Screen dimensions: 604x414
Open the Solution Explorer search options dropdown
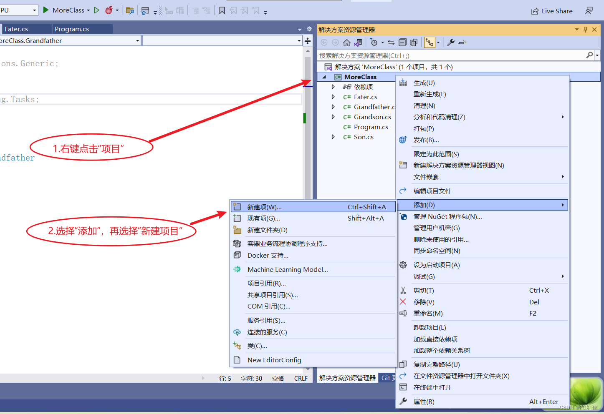pos(597,55)
